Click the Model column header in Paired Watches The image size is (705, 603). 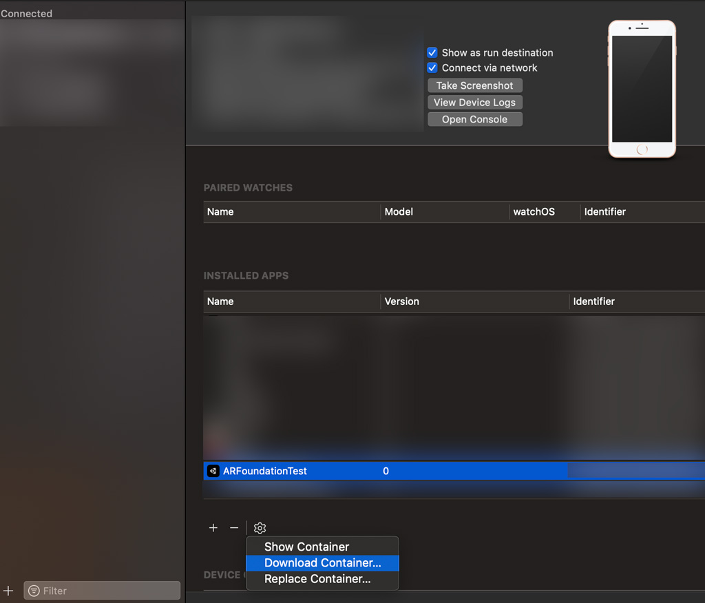tap(445, 212)
